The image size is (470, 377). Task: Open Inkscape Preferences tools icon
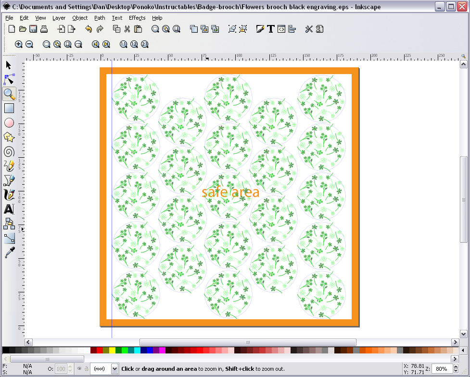[308, 29]
